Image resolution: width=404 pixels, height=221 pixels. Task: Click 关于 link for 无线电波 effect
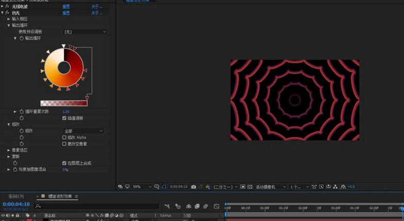(96, 7)
